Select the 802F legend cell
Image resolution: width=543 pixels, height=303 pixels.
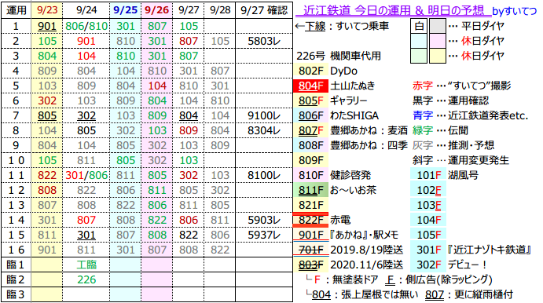(x=310, y=71)
